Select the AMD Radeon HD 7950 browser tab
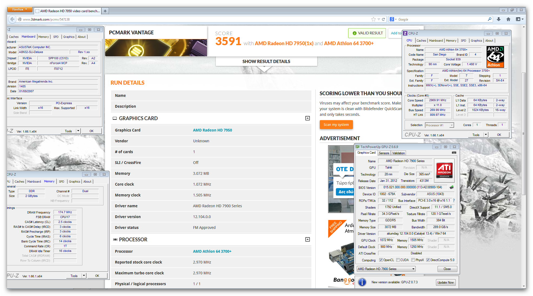Screen dimensions: 533x296 [x=68, y=11]
